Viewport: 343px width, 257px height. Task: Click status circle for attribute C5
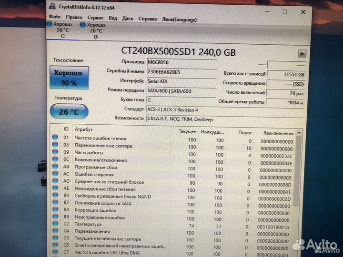55,238
